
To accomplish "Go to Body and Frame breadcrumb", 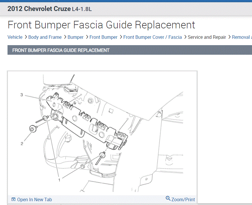I will (x=45, y=37).
